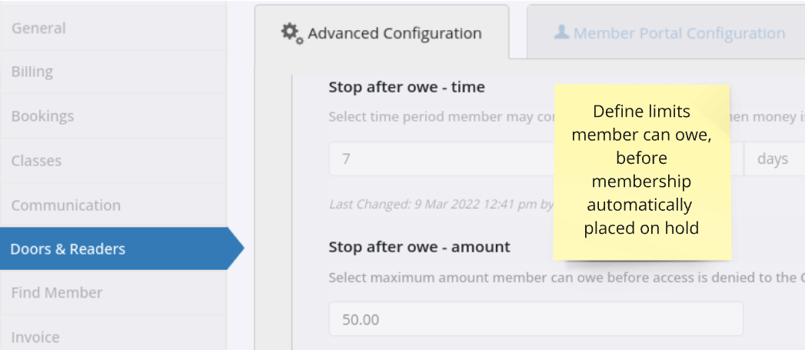This screenshot has width=805, height=350.
Task: Click the yellow sticky note about owe limits
Action: pos(642,172)
